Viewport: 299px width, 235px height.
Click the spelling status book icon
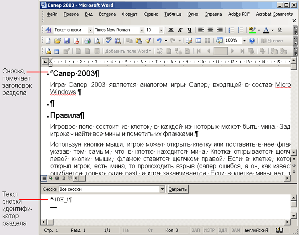[280, 230]
